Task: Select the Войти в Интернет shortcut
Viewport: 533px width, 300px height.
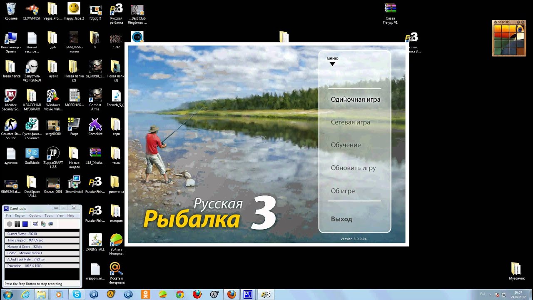Action: [x=116, y=244]
